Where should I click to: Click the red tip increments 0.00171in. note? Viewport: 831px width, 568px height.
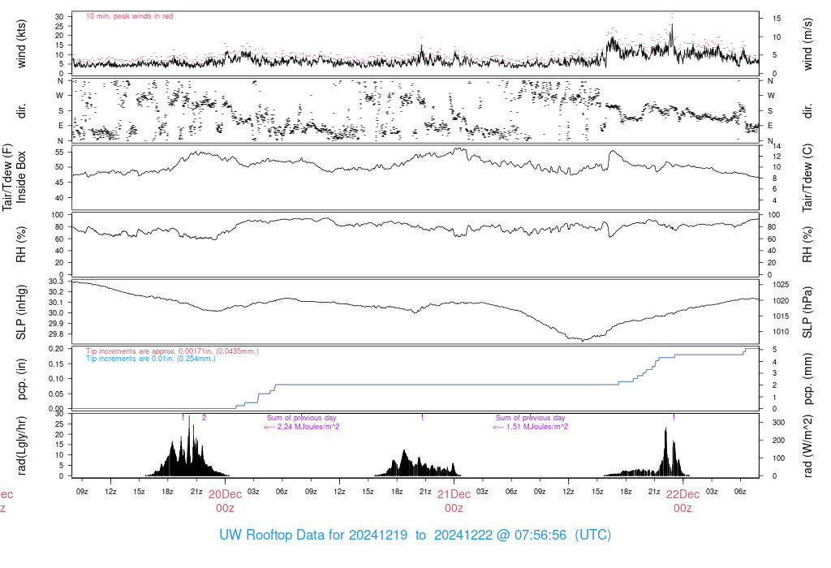pyautogui.click(x=172, y=351)
